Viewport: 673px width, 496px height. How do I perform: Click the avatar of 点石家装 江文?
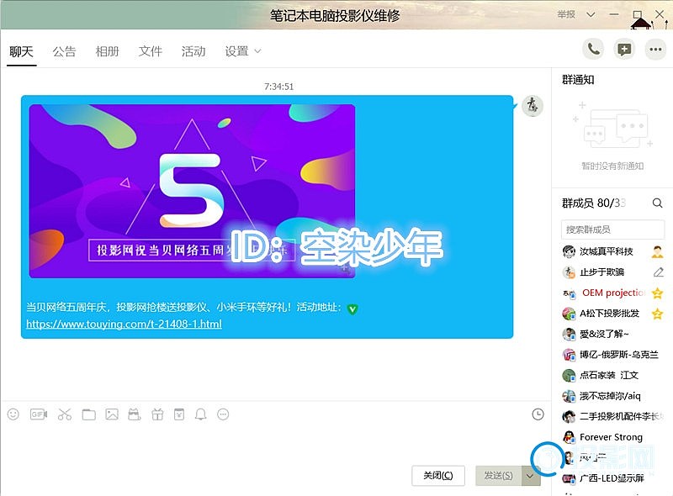(x=569, y=376)
